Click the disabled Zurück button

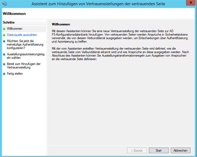point(137,151)
